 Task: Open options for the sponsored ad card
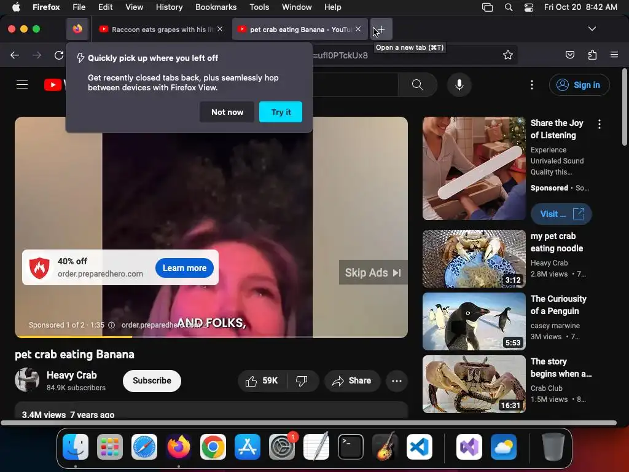pyautogui.click(x=600, y=124)
